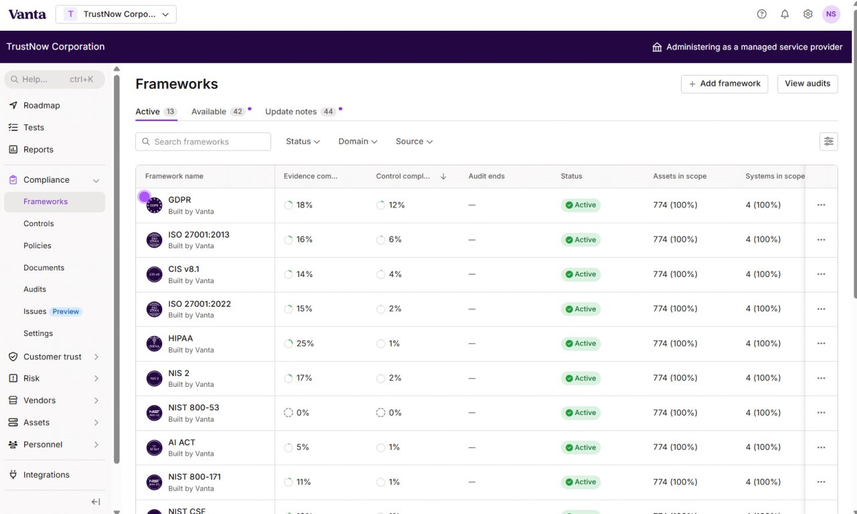
Task: Open the NIST 800-53 framework
Action: tap(193, 408)
